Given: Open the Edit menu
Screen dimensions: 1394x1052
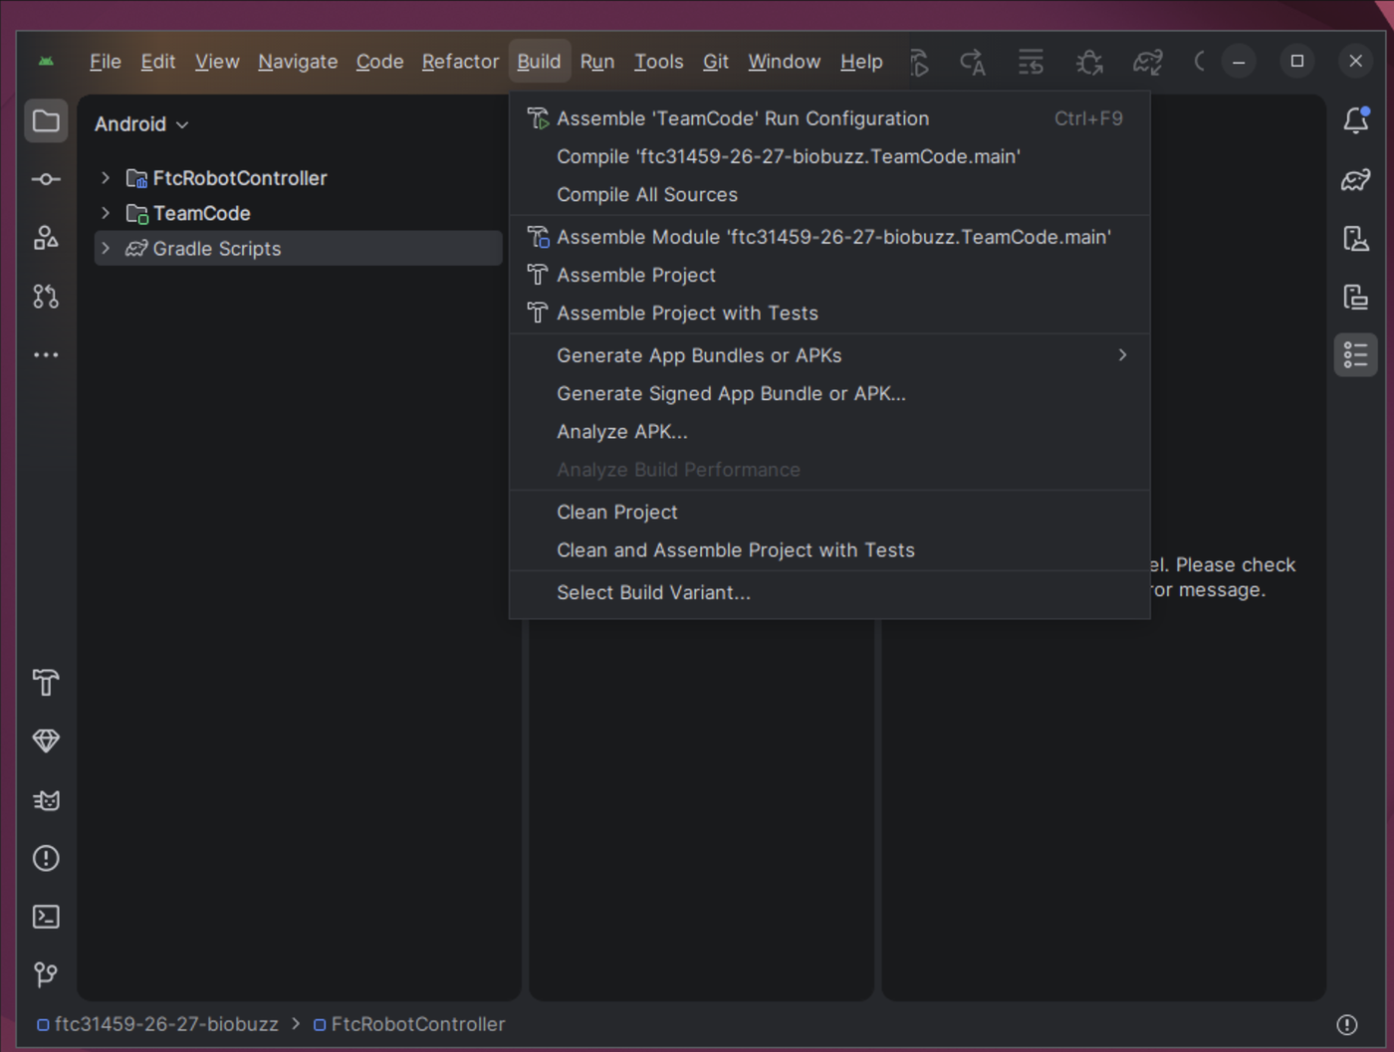Looking at the screenshot, I should (158, 62).
